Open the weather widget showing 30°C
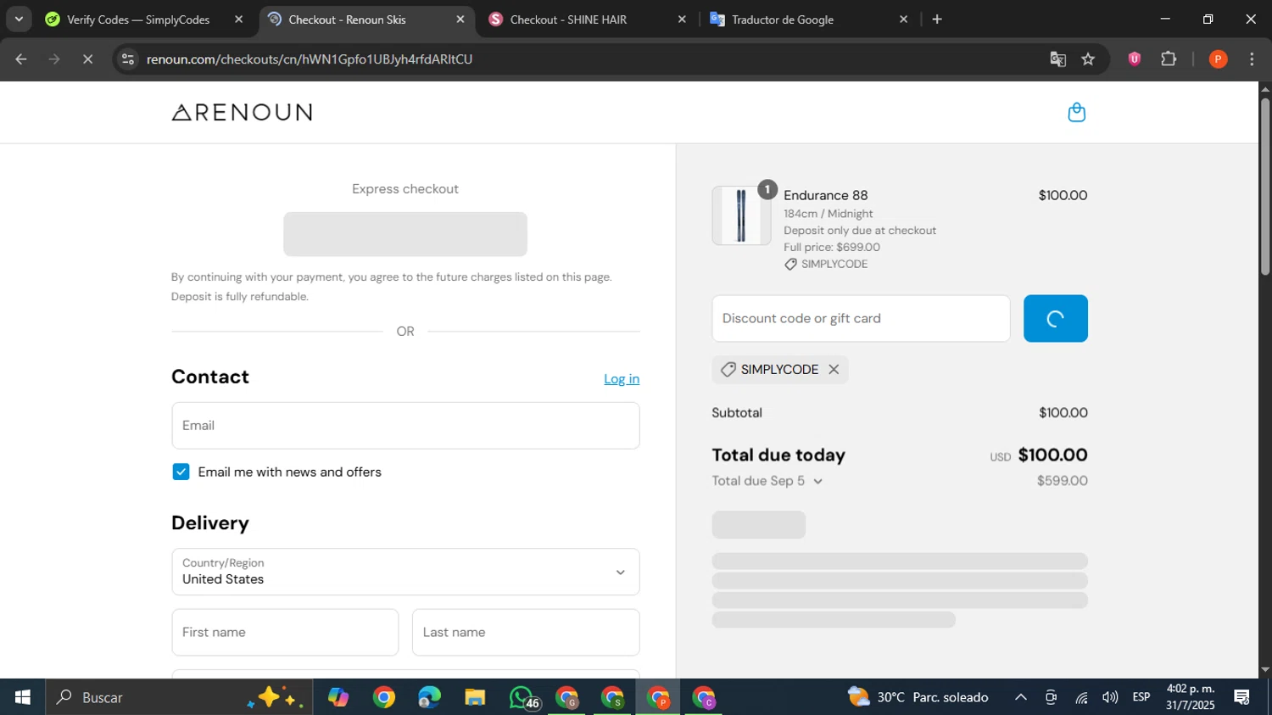1272x715 pixels. (x=918, y=697)
